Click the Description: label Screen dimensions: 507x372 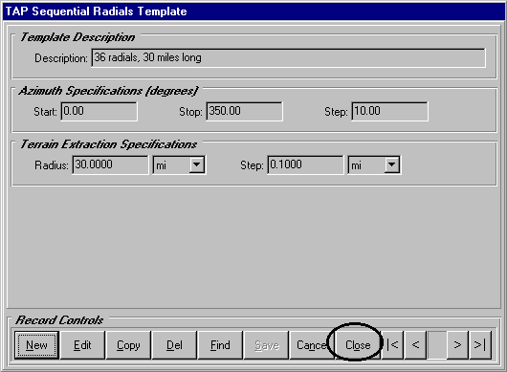click(61, 58)
